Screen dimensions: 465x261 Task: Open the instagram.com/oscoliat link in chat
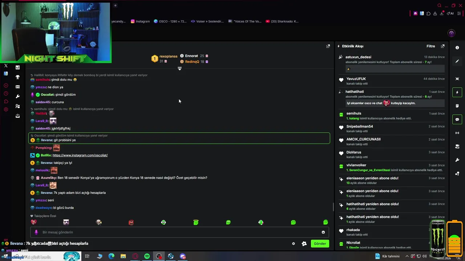[80, 155]
